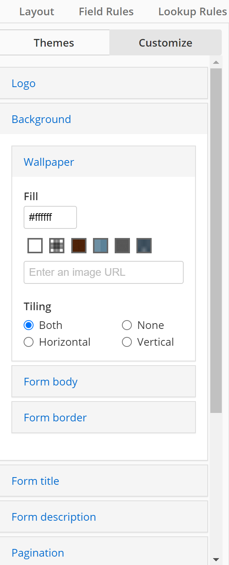Screen dimensions: 229x565
Task: Collapse the Background section
Action: [x=103, y=119]
